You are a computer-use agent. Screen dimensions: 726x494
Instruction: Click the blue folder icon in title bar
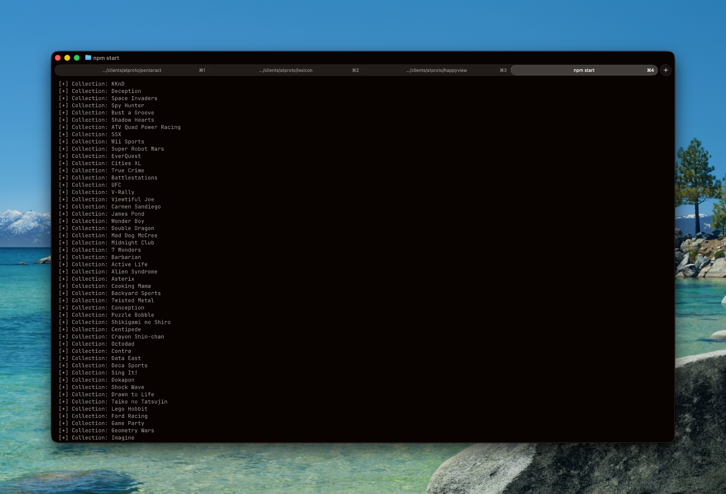(88, 58)
